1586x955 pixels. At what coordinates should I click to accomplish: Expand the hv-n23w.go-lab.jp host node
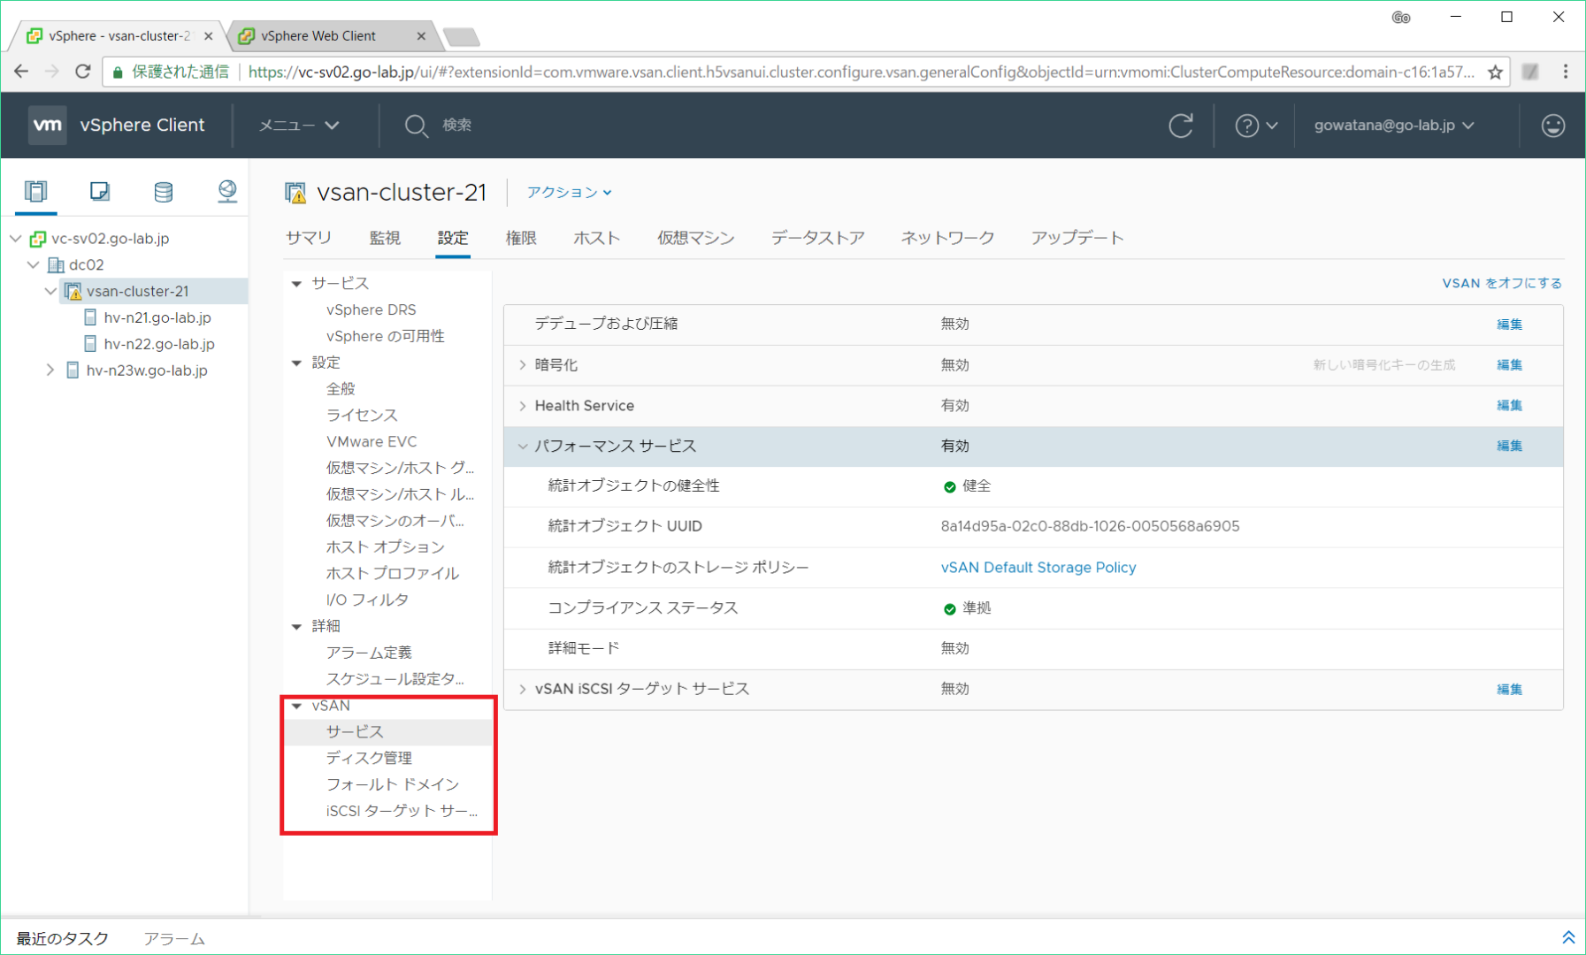click(50, 371)
